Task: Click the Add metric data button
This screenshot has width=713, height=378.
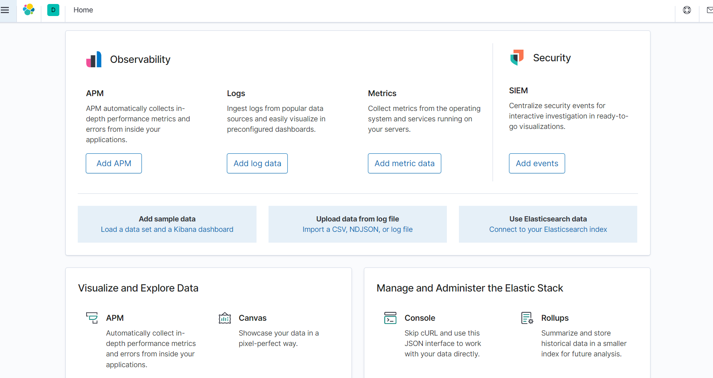Action: point(404,163)
